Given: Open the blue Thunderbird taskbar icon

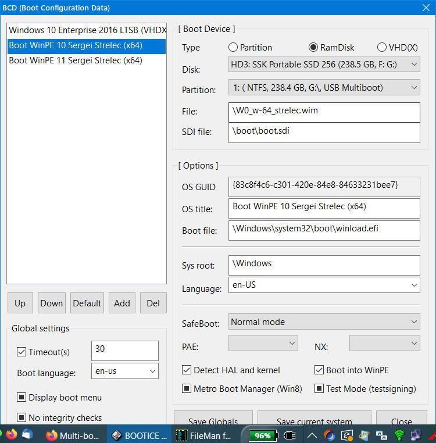Looking at the screenshot, I should coord(27,434).
